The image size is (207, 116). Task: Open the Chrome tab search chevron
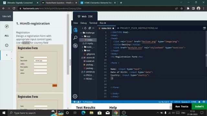pyautogui.click(x=181, y=3)
